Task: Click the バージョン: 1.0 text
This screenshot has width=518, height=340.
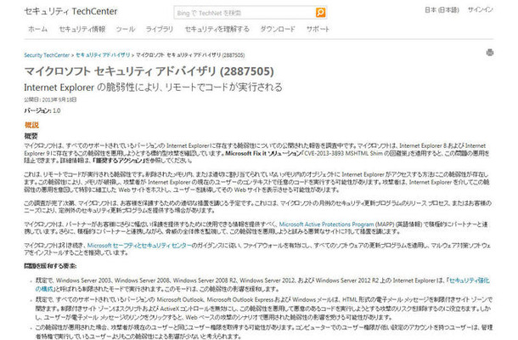Action: (x=42, y=110)
